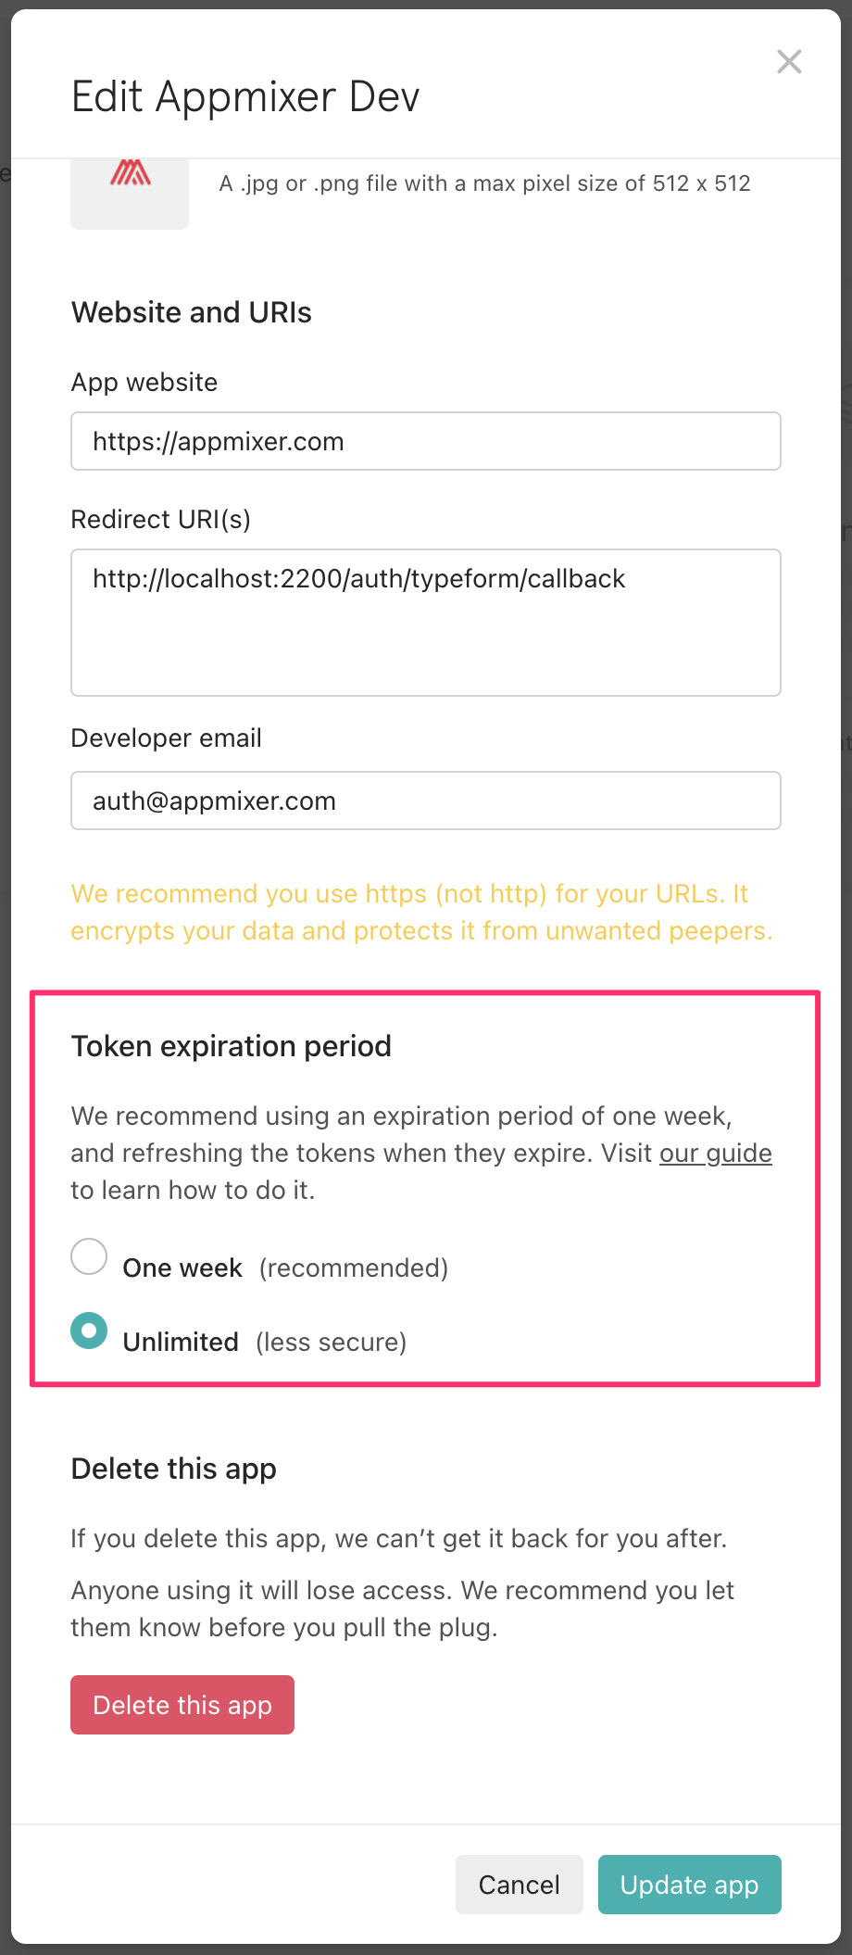Click the Cancel button

click(519, 1885)
